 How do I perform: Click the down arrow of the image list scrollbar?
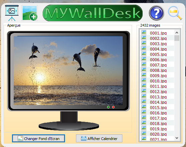[177, 138]
